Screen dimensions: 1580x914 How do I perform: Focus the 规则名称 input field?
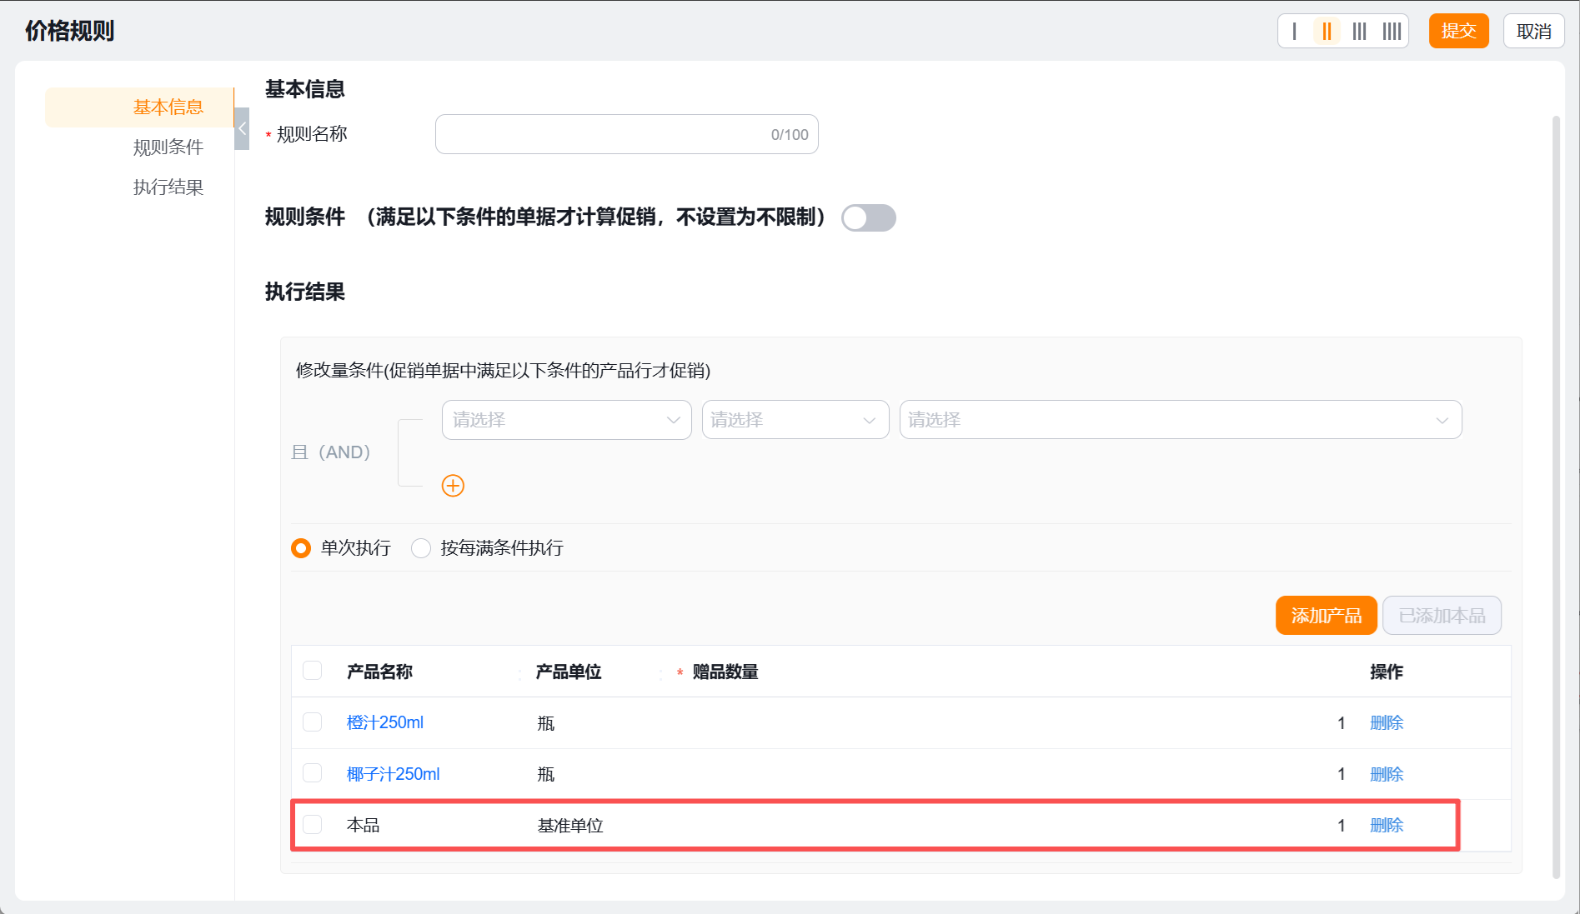pos(627,134)
